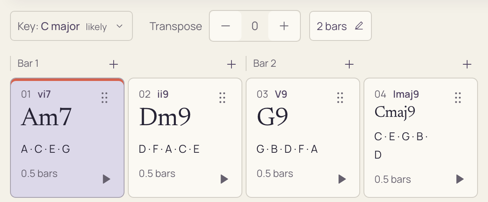488x202 pixels.
Task: Decrease transpose with the minus button
Action: point(226,26)
